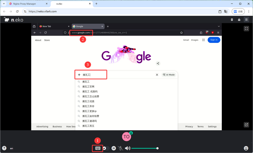Pause the n.eko video stream
This screenshot has width=253, height=153.
[114, 148]
